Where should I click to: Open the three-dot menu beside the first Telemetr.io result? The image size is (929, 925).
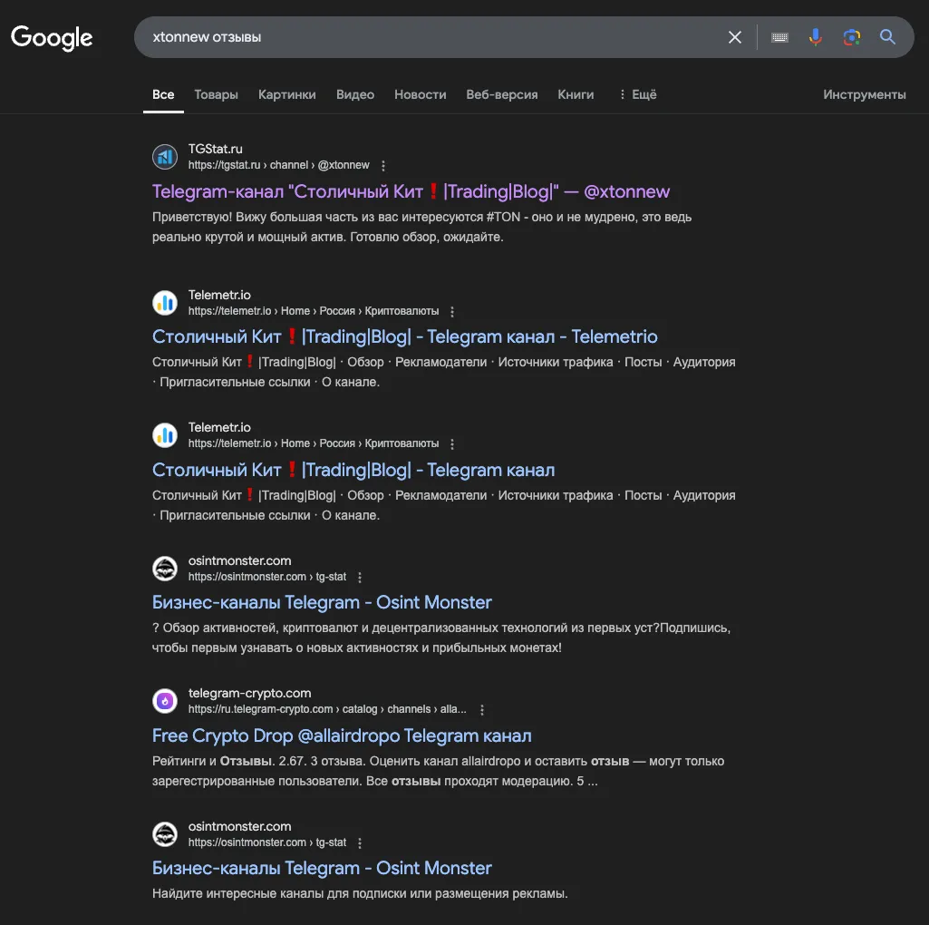coord(452,311)
